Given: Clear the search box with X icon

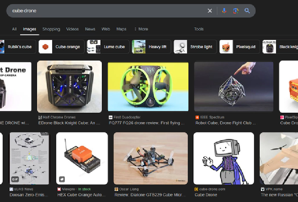Looking at the screenshot, I should pos(210,11).
